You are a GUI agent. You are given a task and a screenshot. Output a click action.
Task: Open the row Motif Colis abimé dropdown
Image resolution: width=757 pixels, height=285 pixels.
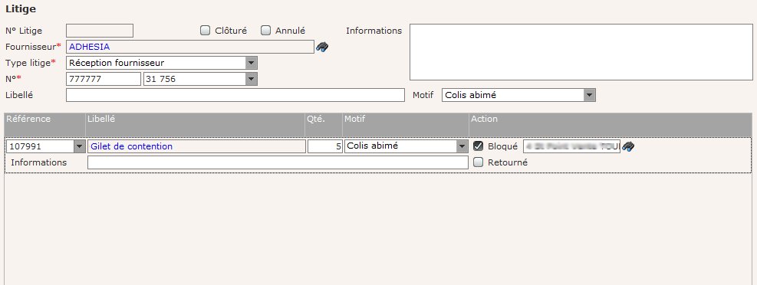(406, 146)
